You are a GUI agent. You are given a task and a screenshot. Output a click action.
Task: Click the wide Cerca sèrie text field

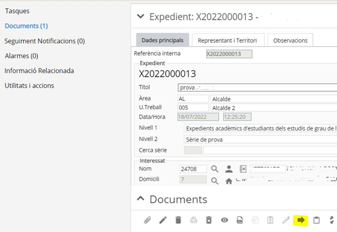(x=270, y=150)
